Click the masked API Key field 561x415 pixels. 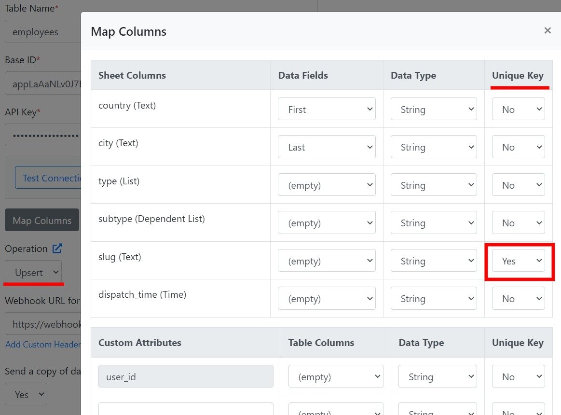[x=43, y=135]
